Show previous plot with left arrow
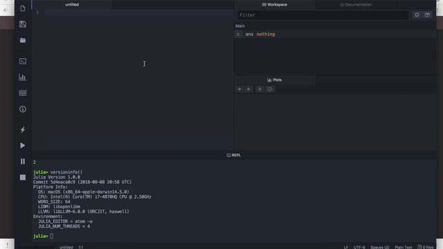The height and width of the screenshot is (249, 443). pos(239,89)
